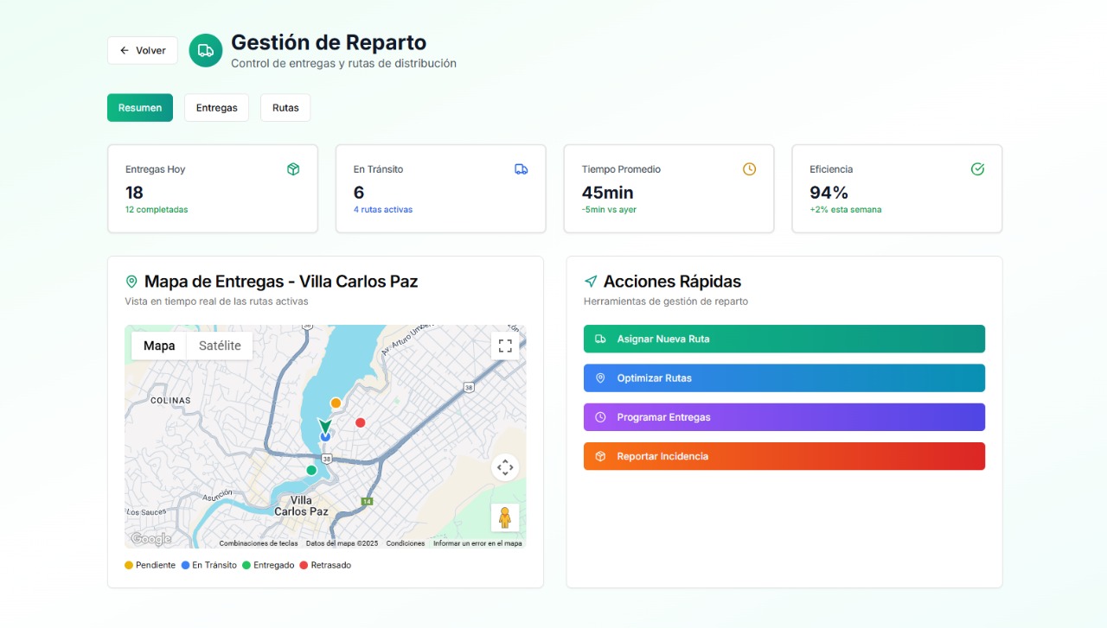Click the checkmark icon on Eficiencia card
This screenshot has width=1107, height=628.
[977, 168]
